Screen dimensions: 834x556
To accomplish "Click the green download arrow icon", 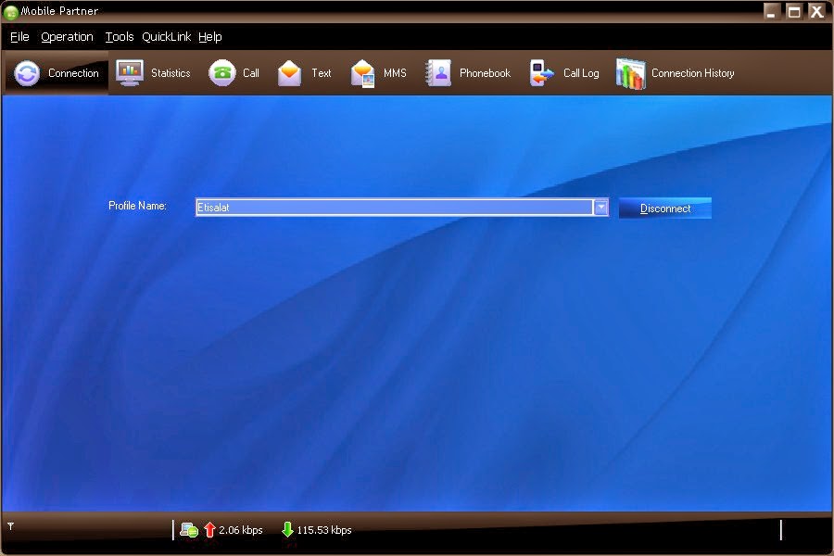I will coord(287,529).
